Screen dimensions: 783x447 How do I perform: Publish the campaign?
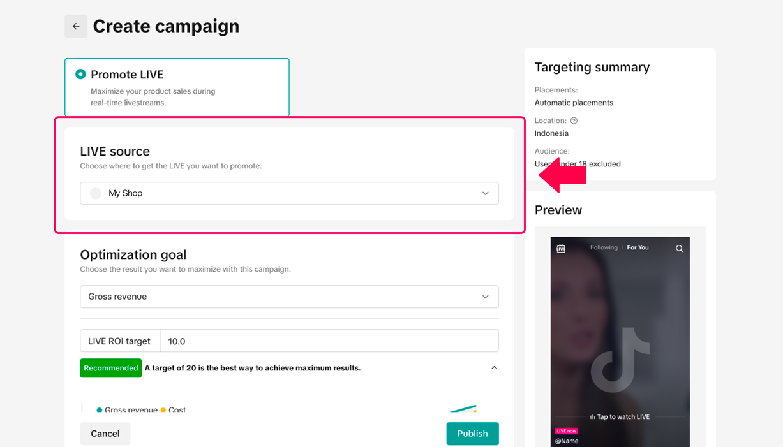[x=472, y=434]
